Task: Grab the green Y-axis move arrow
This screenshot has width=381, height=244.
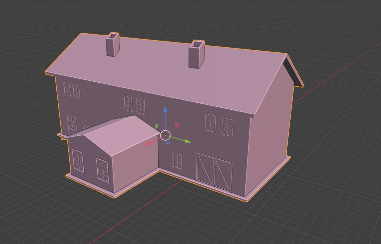Action: 187,141
